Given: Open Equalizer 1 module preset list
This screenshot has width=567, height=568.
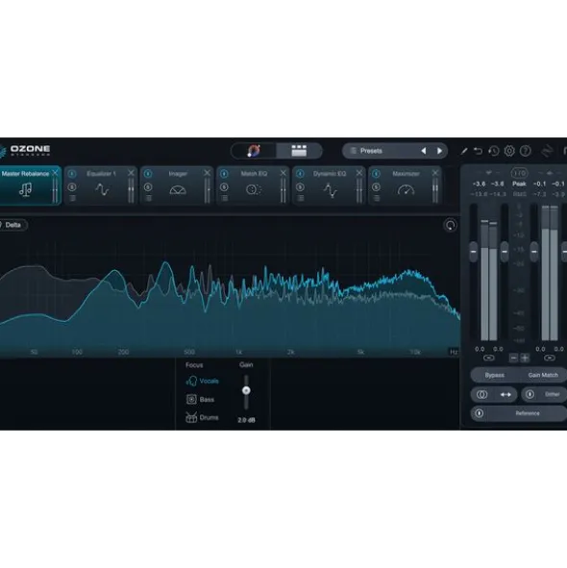Looking at the screenshot, I should [72, 198].
